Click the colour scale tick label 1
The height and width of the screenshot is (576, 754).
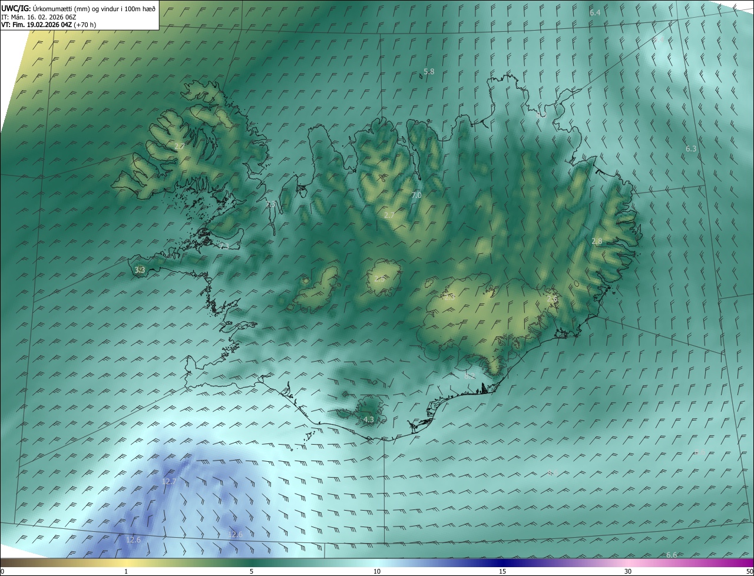pyautogui.click(x=126, y=571)
